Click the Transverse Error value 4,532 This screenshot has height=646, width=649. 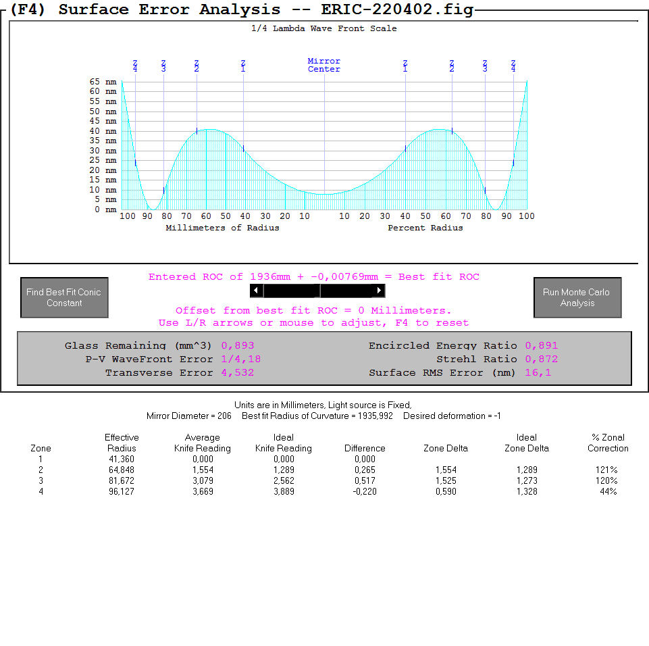pyautogui.click(x=238, y=372)
